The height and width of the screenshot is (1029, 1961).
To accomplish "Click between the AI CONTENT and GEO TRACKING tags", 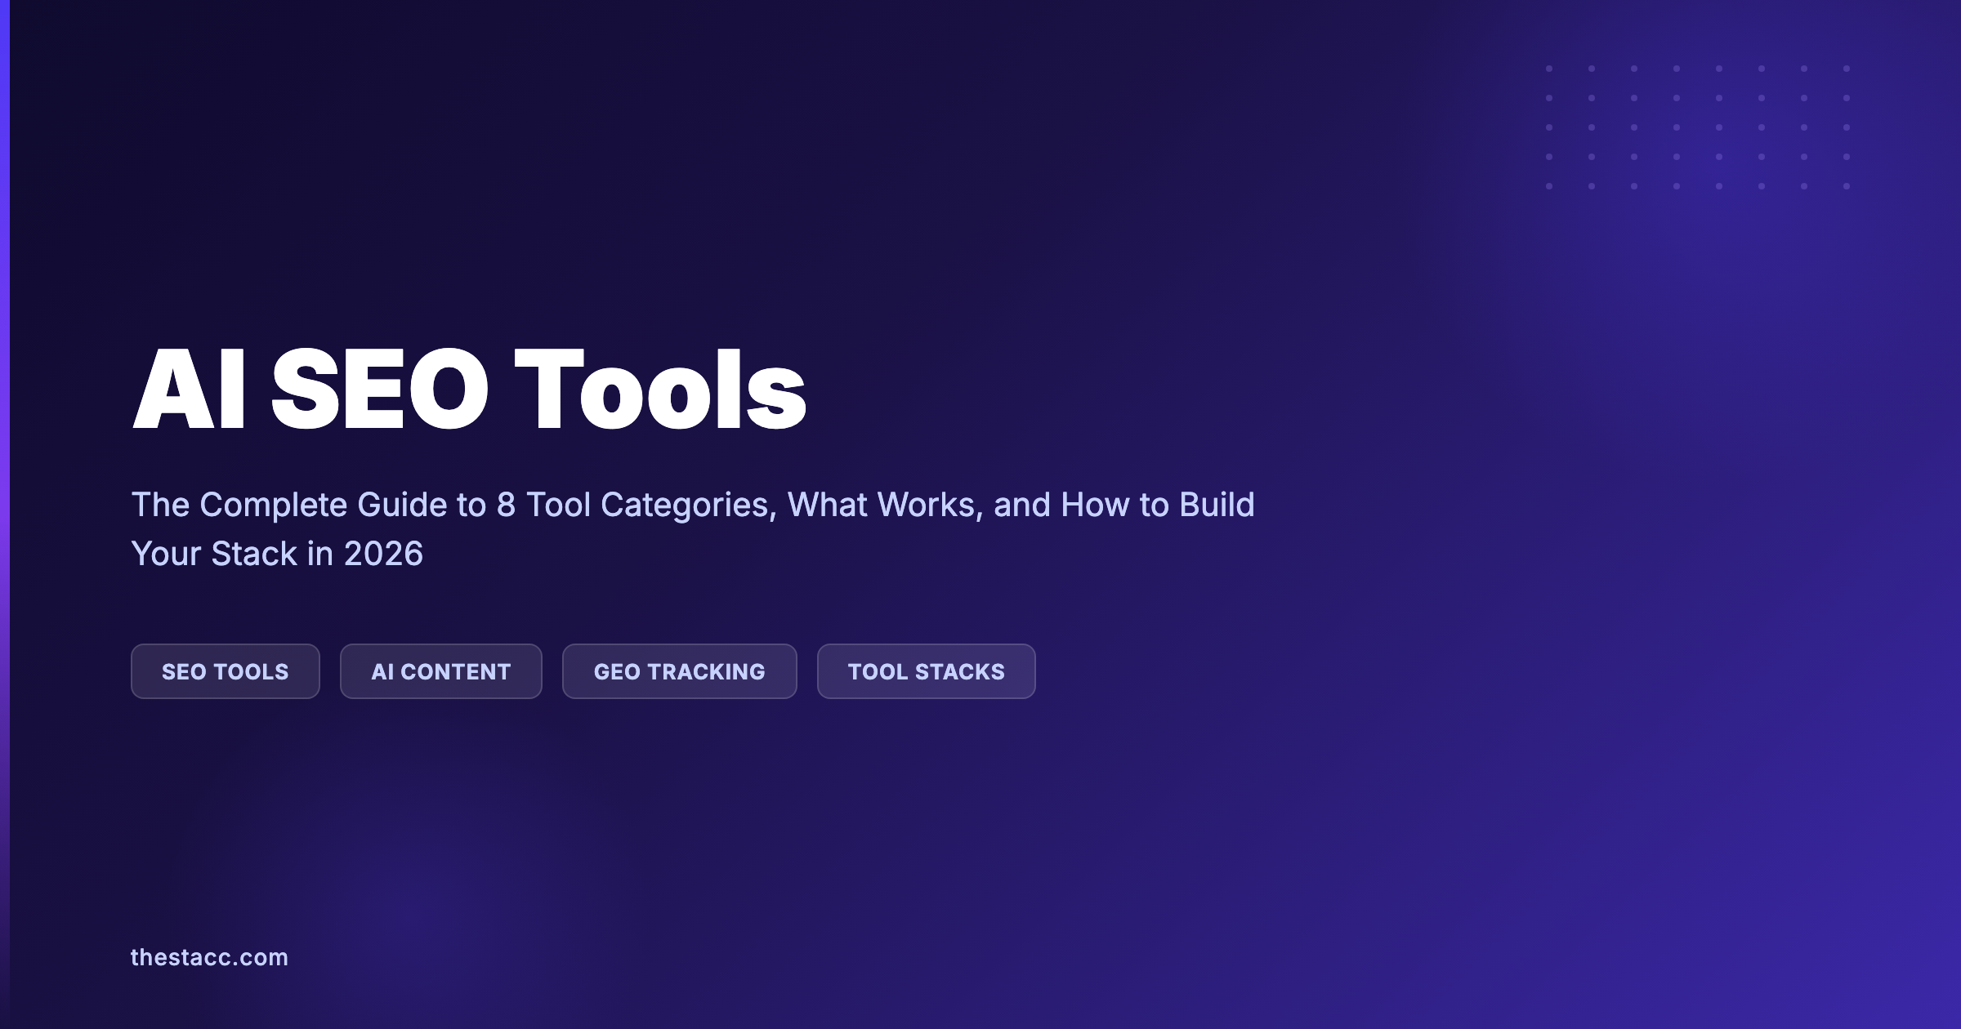I will pyautogui.click(x=552, y=671).
